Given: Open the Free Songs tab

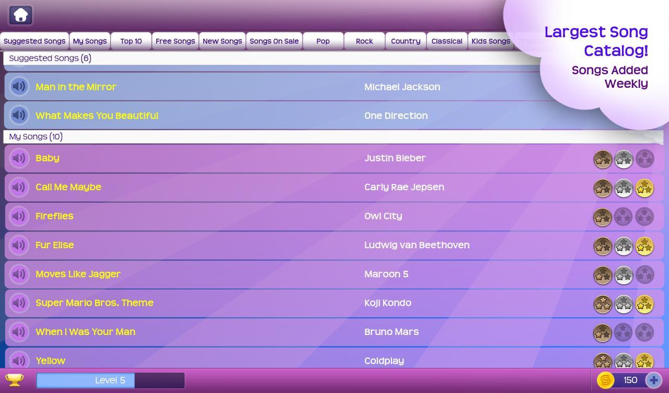Looking at the screenshot, I should click(175, 41).
